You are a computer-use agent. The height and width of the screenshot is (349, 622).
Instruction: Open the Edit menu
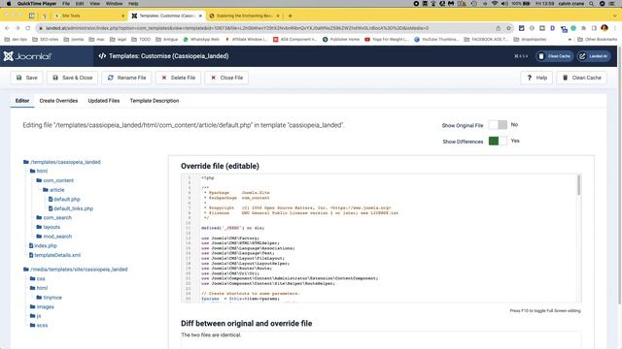click(80, 4)
